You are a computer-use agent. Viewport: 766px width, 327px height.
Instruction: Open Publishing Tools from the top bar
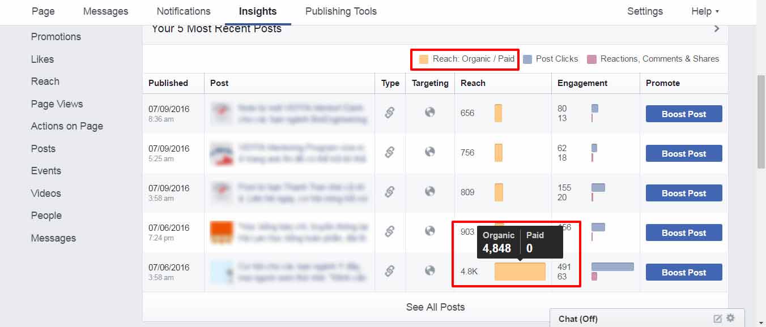341,11
